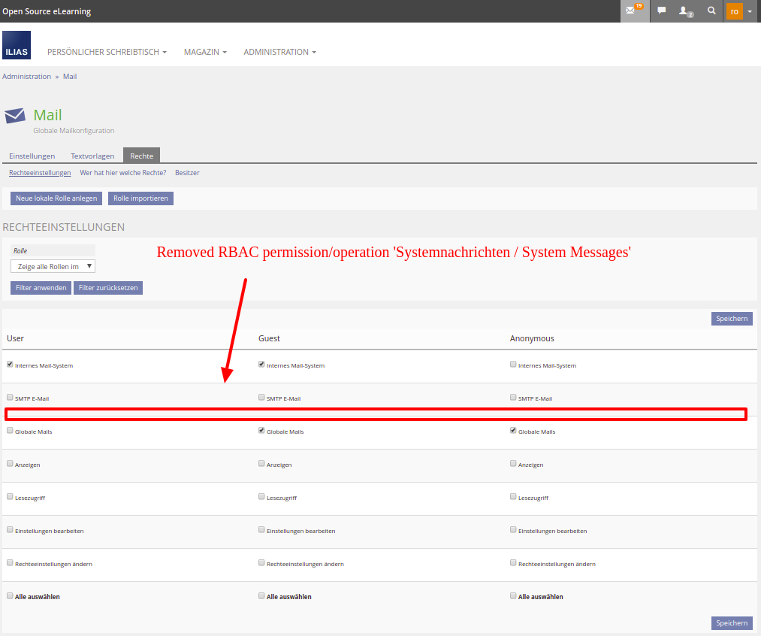Uncheck Internes Mail-System for User
The height and width of the screenshot is (636, 761).
click(x=10, y=365)
